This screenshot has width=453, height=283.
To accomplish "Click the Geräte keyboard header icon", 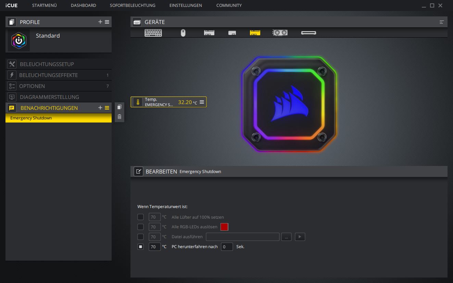I will tap(137, 22).
